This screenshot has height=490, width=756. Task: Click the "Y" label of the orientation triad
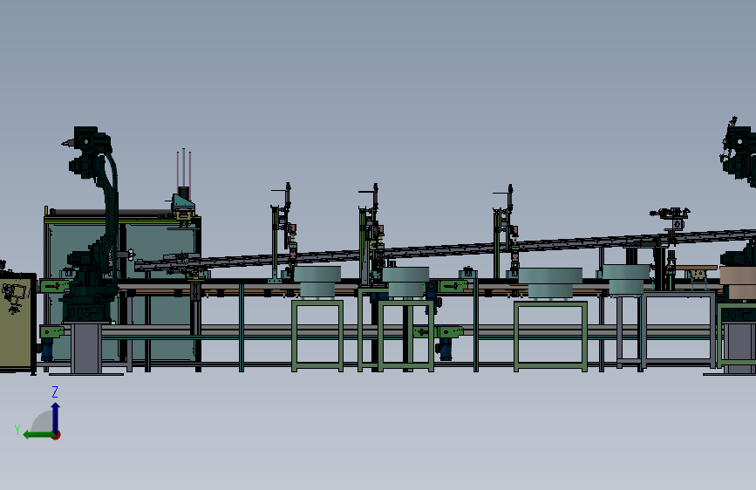[17, 430]
